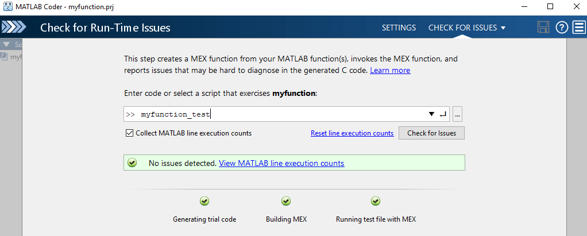
Task: Collapse the source tree expander triangle
Action: click(6, 44)
